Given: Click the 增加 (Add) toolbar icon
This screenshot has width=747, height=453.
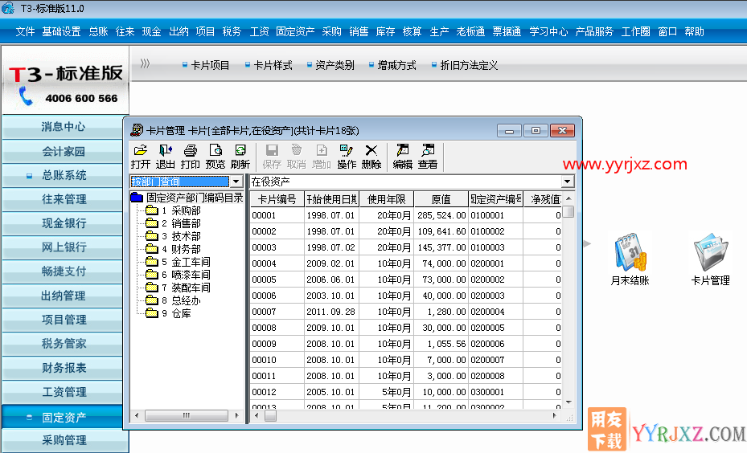Looking at the screenshot, I should (x=322, y=157).
